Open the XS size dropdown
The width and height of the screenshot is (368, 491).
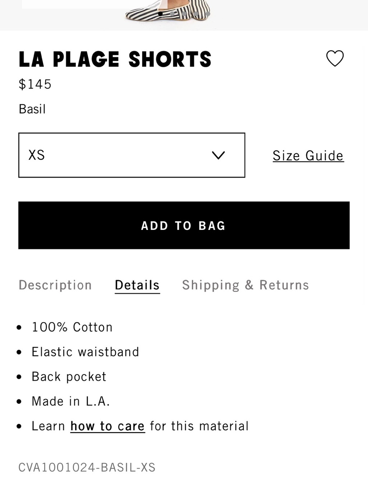(132, 155)
